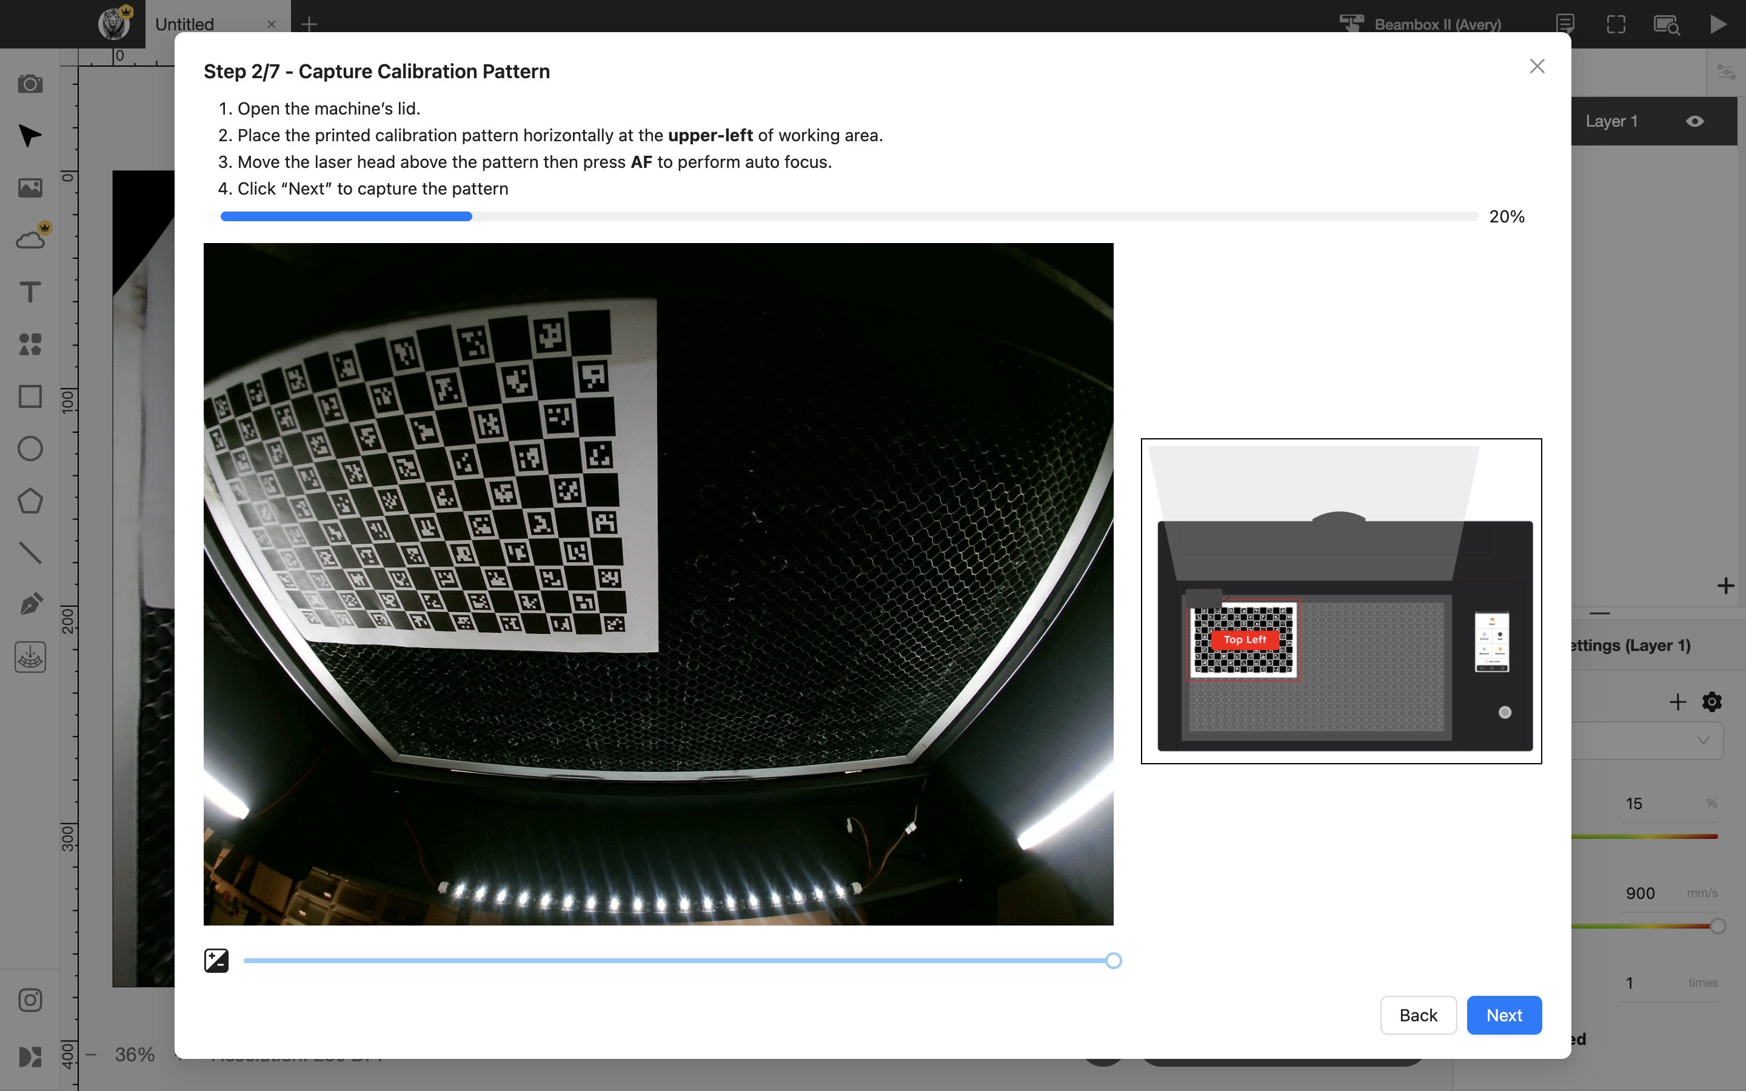This screenshot has height=1091, width=1746.
Task: Choose the image import tool
Action: [30, 188]
